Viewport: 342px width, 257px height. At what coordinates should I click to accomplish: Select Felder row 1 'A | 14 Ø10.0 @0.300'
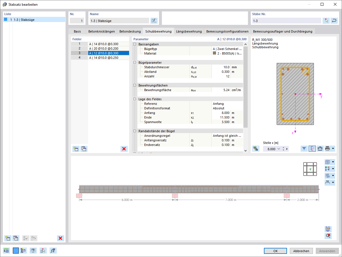[100, 44]
